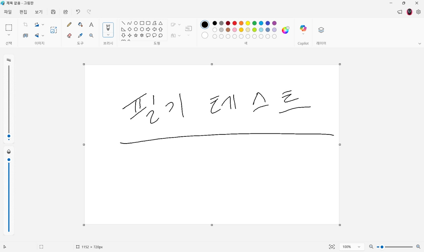This screenshot has width=424, height=252.
Task: Choose the Pentagon shape
Action: (x=136, y=29)
